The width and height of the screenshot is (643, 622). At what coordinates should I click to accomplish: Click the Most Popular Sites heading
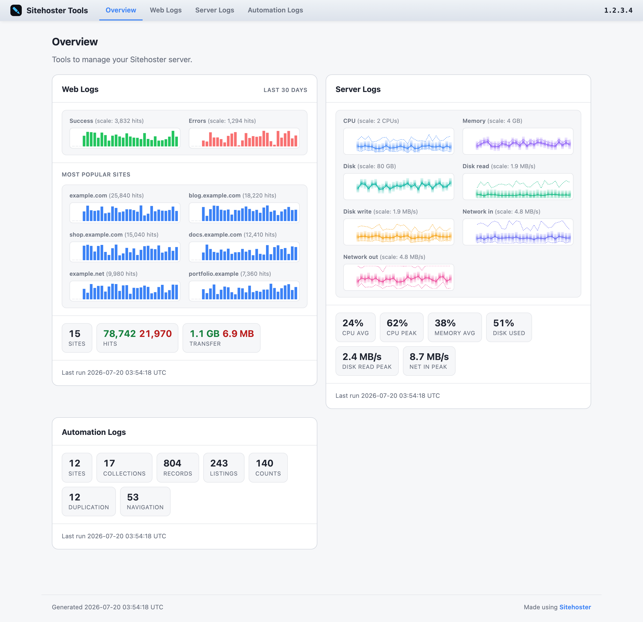coord(96,174)
